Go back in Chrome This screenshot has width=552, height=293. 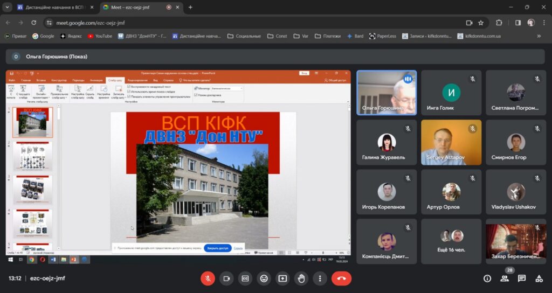[8, 23]
